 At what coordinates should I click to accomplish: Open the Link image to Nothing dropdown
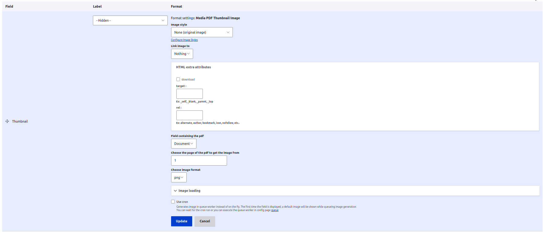(x=182, y=54)
